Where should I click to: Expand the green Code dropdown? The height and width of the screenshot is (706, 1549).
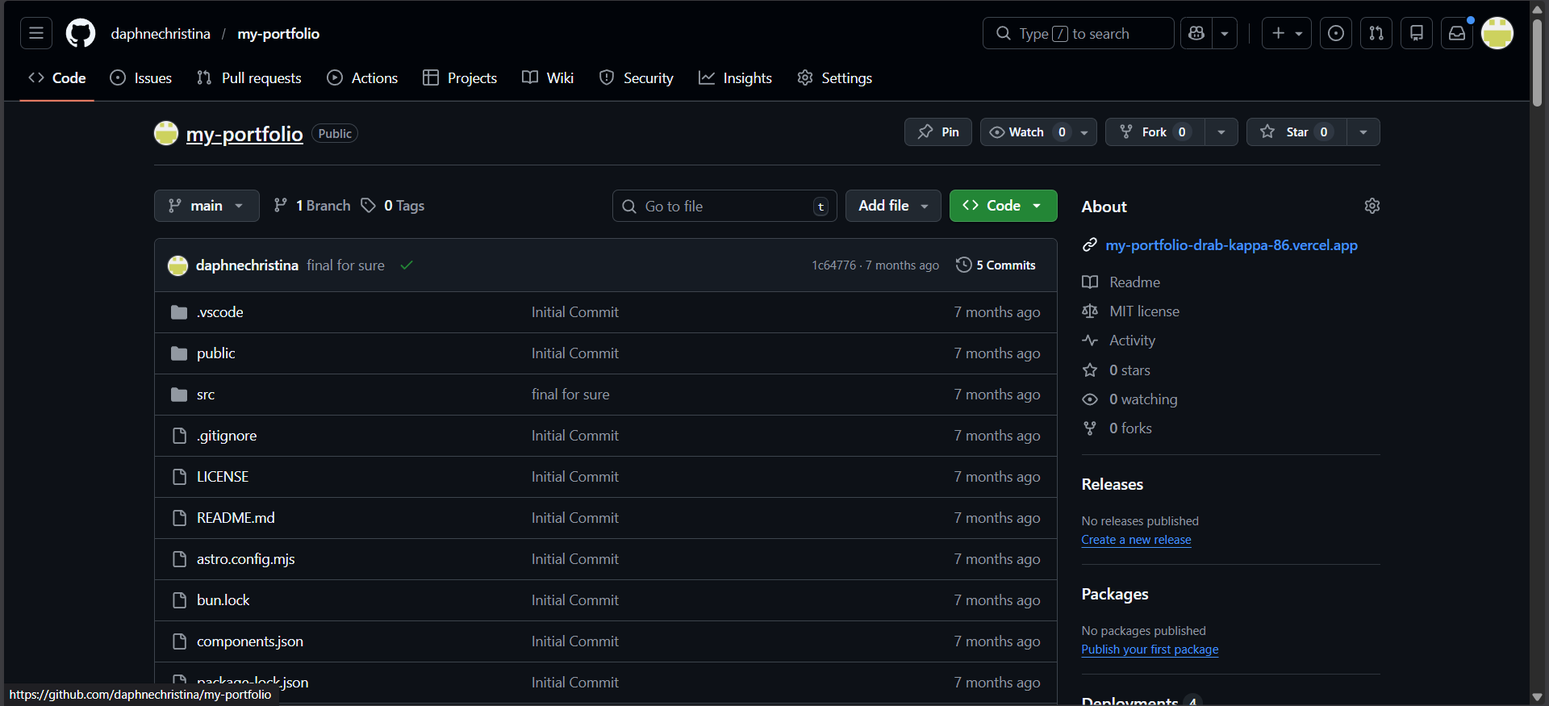pos(1003,206)
